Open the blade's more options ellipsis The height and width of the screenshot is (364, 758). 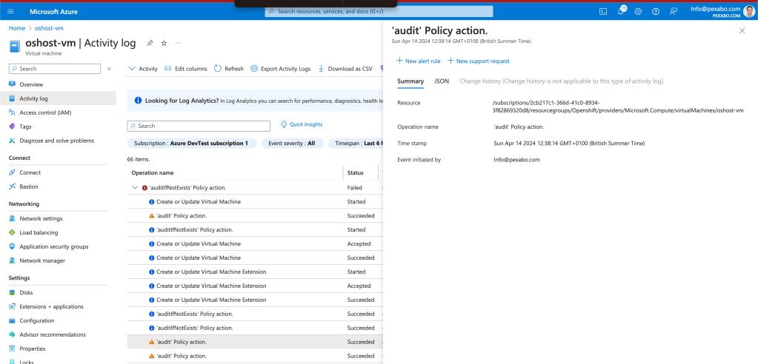(179, 43)
